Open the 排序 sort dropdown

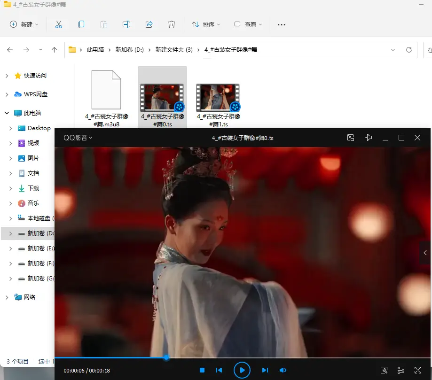206,24
